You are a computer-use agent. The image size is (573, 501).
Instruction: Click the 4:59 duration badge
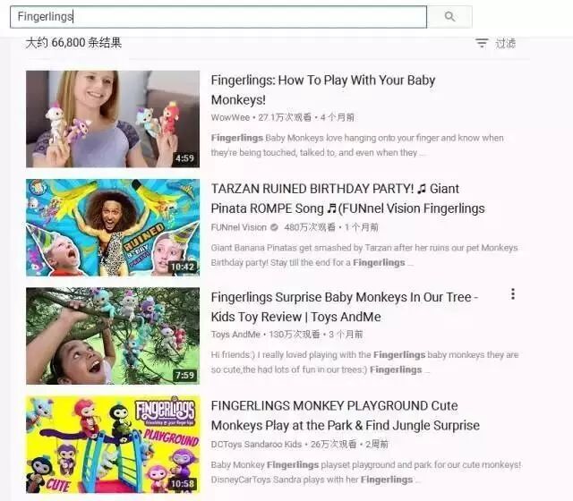[x=184, y=158]
